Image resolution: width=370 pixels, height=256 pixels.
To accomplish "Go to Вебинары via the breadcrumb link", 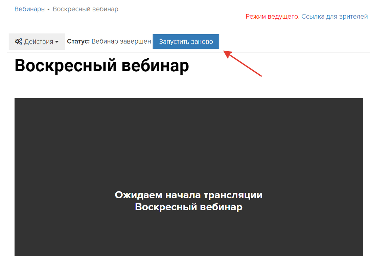I will (30, 9).
